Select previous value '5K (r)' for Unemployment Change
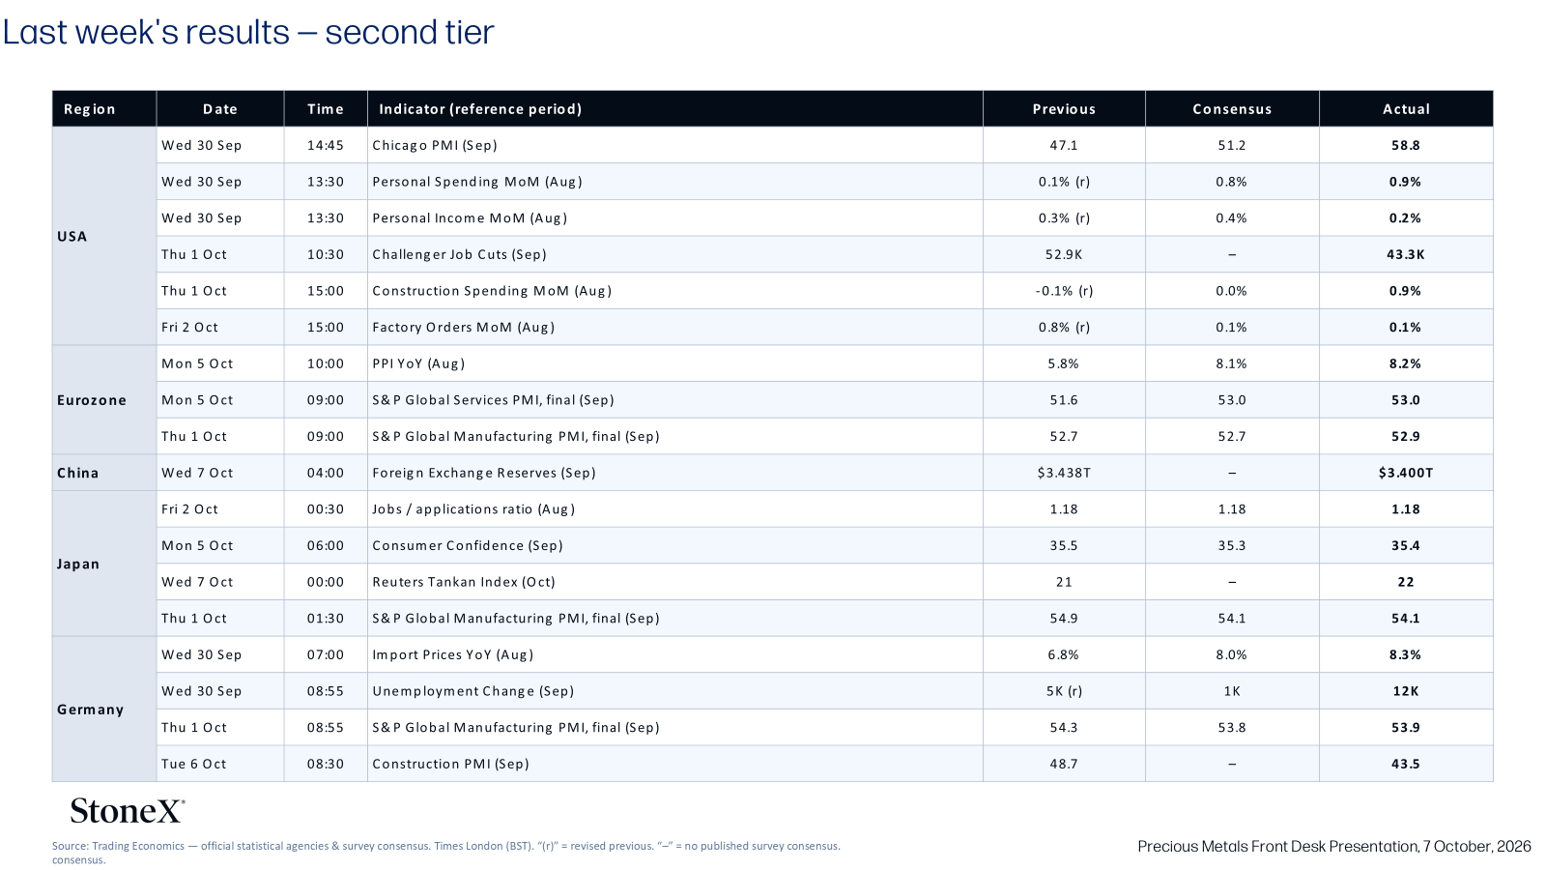This screenshot has width=1546, height=870. [x=1064, y=691]
